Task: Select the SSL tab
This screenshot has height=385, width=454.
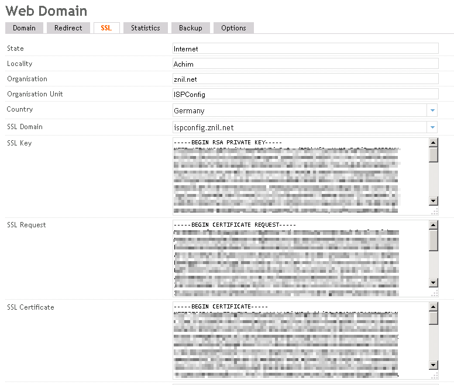Action: pos(106,28)
